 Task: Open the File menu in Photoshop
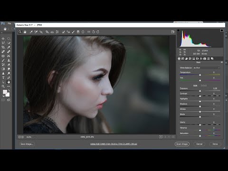coord(9,23)
